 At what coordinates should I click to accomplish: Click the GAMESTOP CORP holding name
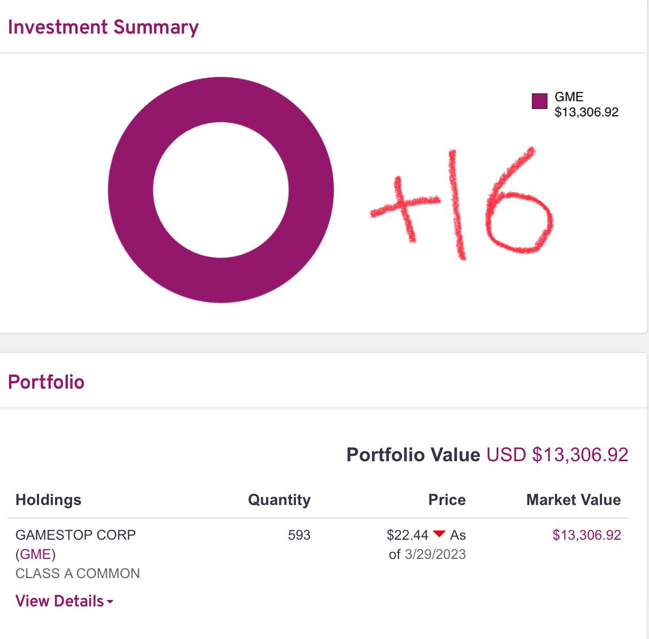tap(75, 535)
